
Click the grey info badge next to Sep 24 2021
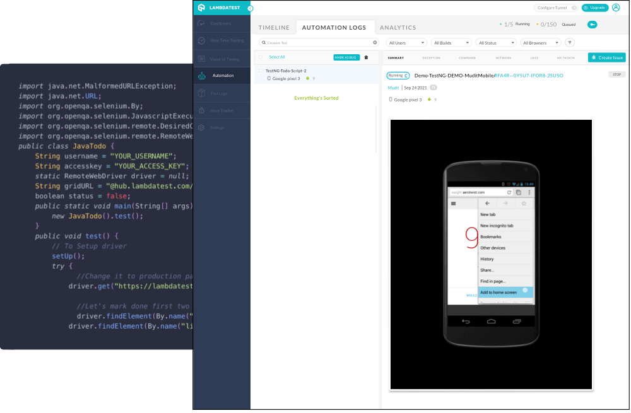[433, 88]
